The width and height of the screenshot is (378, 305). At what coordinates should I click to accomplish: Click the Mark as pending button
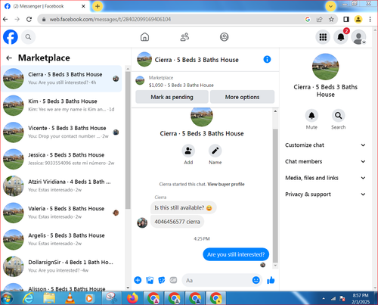tap(172, 97)
